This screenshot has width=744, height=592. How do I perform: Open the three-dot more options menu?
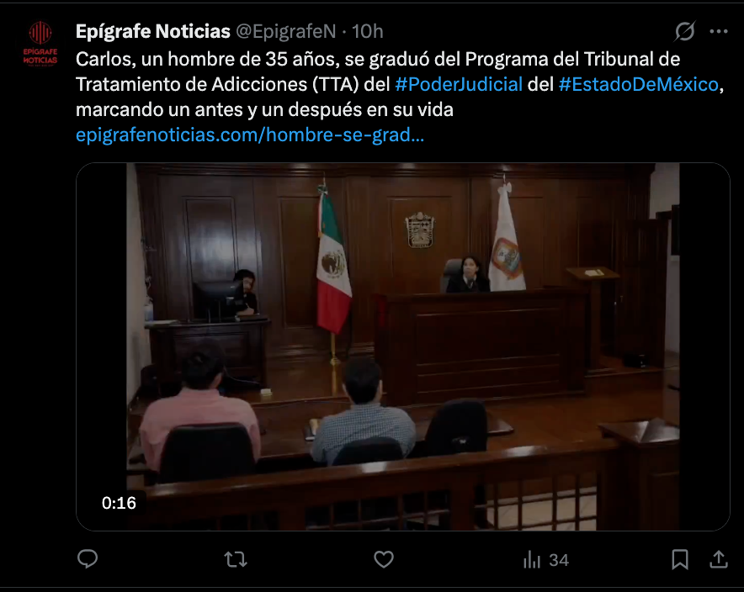tap(719, 31)
